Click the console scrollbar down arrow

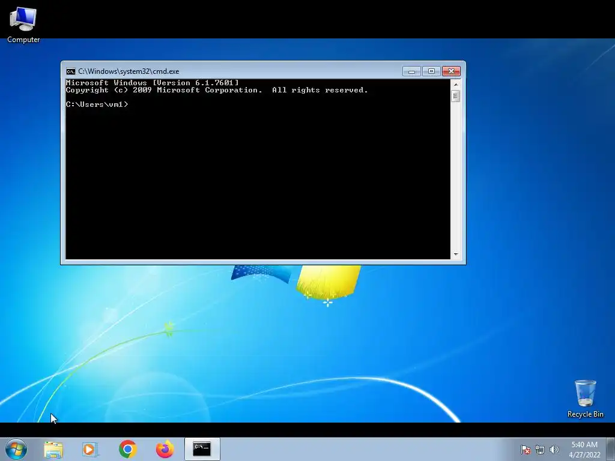pyautogui.click(x=456, y=255)
